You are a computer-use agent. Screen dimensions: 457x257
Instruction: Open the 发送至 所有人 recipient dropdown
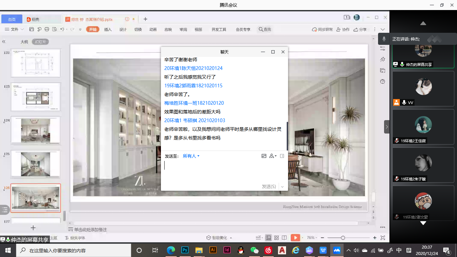(191, 156)
